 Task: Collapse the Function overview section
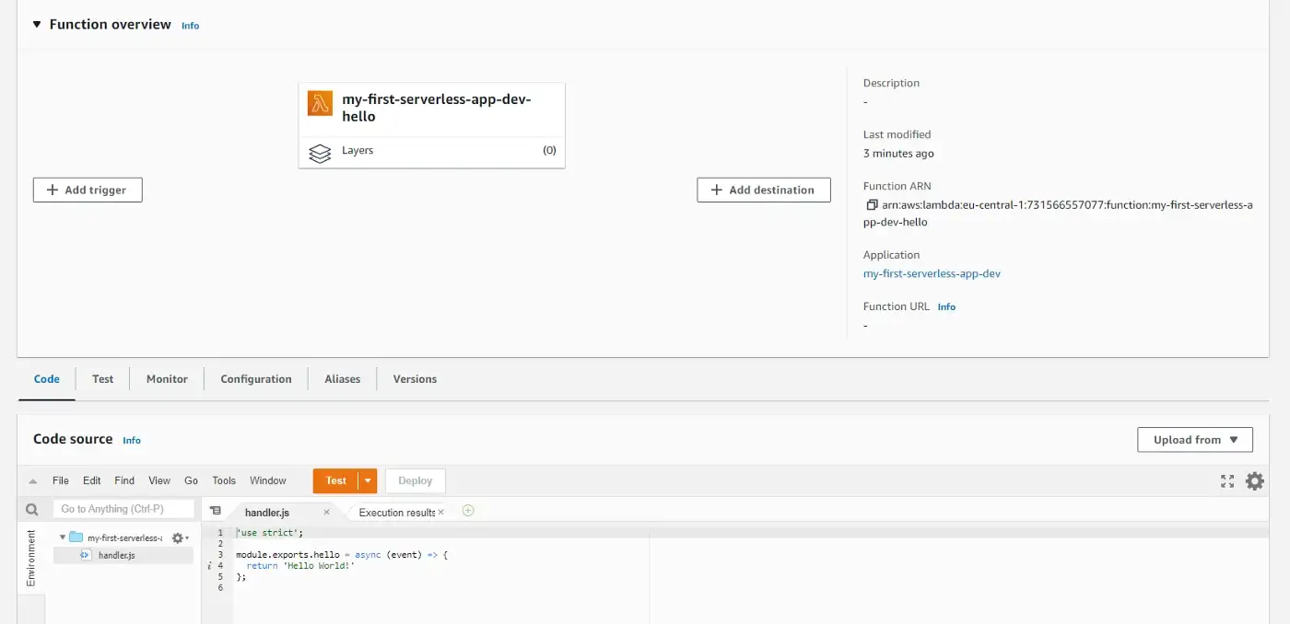click(37, 25)
